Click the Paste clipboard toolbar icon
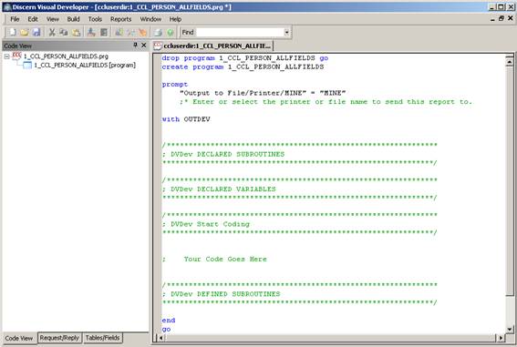 77,32
